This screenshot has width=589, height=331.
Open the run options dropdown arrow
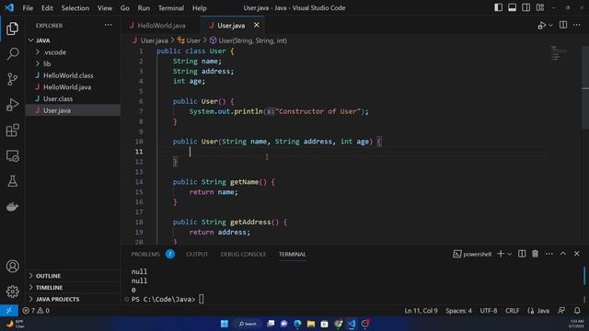(550, 25)
